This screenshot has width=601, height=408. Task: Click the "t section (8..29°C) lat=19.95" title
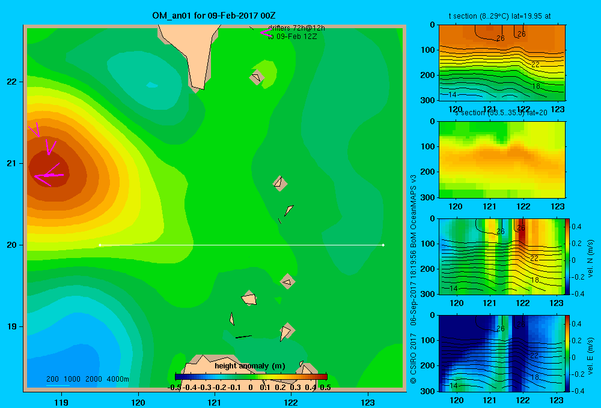500,16
